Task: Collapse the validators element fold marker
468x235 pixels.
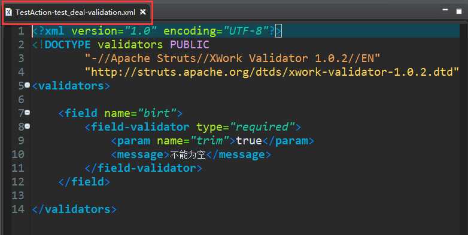Action: (x=27, y=85)
